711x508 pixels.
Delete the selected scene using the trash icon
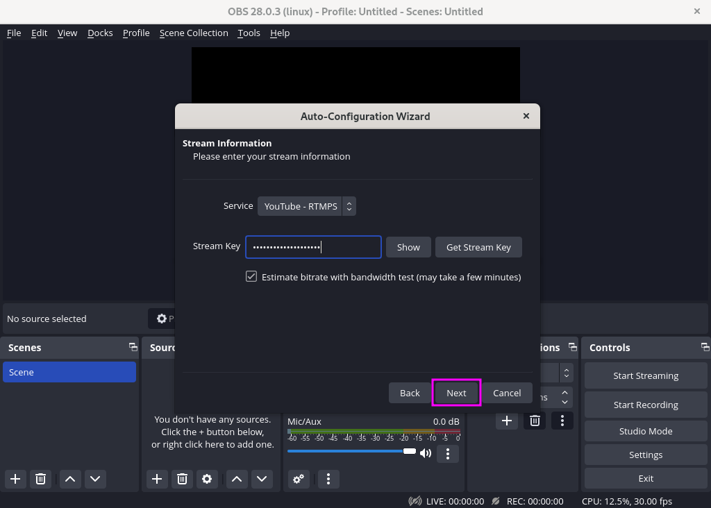pyautogui.click(x=40, y=479)
